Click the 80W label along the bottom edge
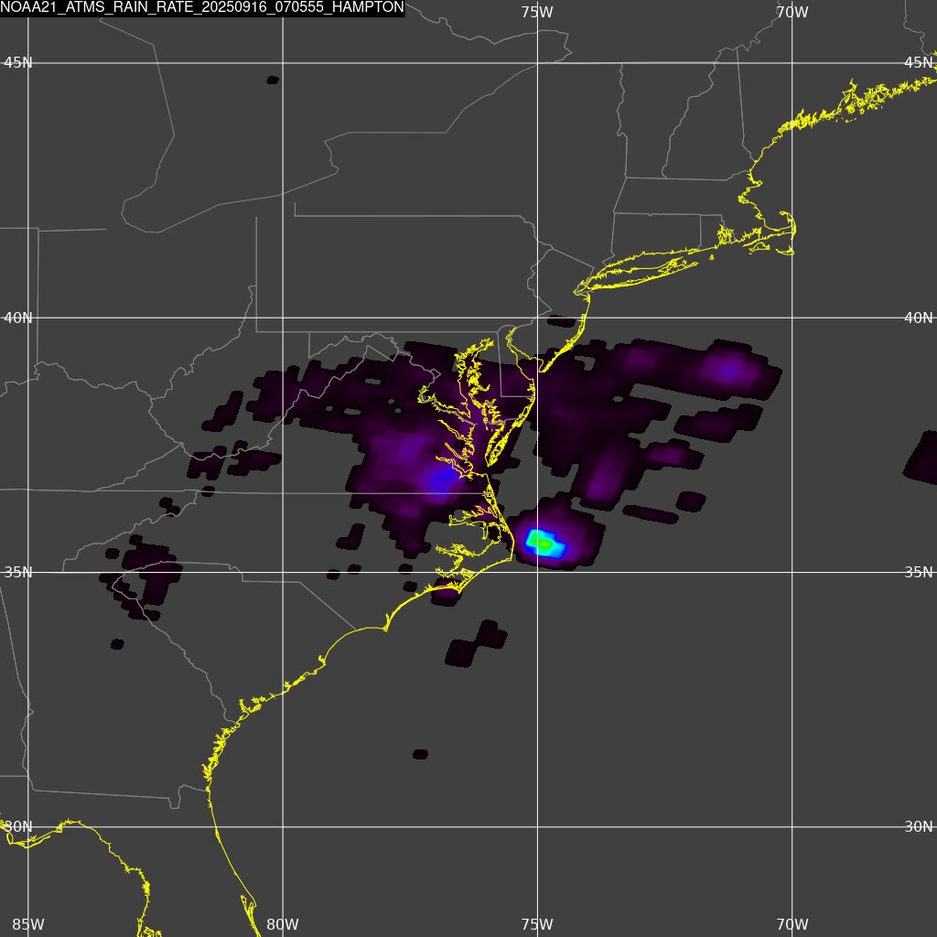 coord(282,924)
